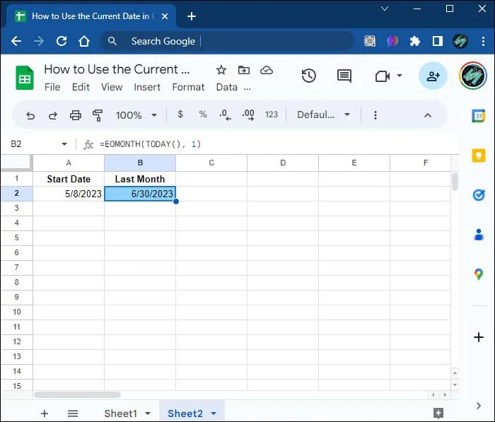The height and width of the screenshot is (422, 495).
Task: Select the paint format tool
Action: pyautogui.click(x=98, y=115)
